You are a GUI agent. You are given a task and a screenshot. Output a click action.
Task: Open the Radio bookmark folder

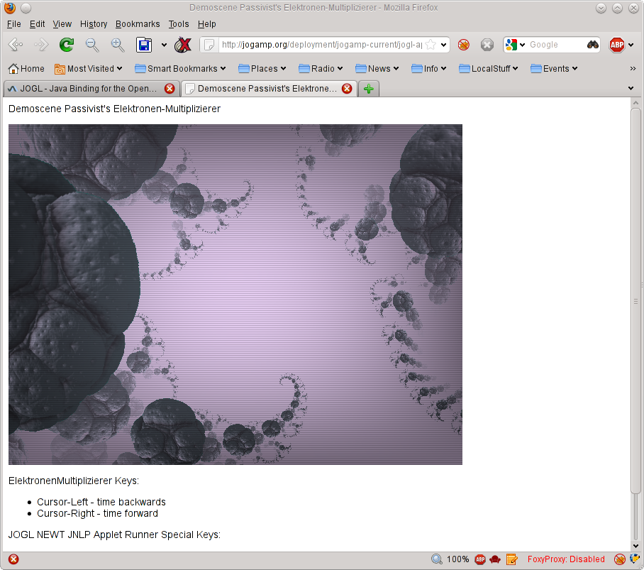321,69
